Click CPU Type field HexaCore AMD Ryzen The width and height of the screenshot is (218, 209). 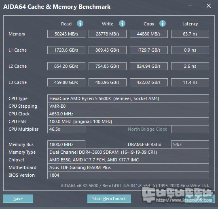click(x=128, y=98)
